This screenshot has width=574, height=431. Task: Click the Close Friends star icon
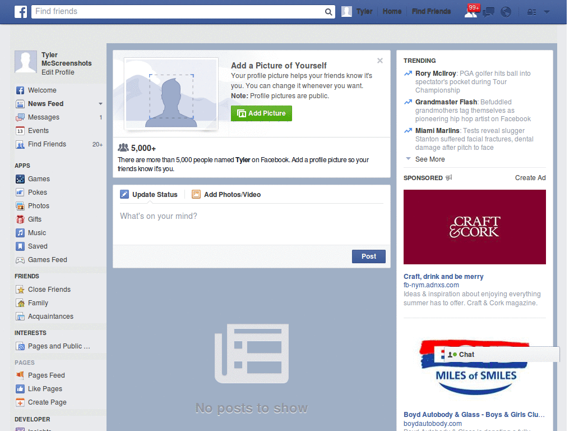tap(20, 290)
